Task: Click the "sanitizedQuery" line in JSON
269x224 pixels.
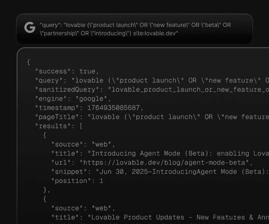Action: tap(152, 90)
